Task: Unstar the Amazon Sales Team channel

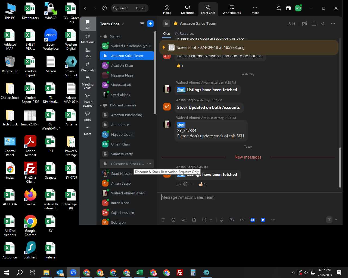Action: (176, 23)
